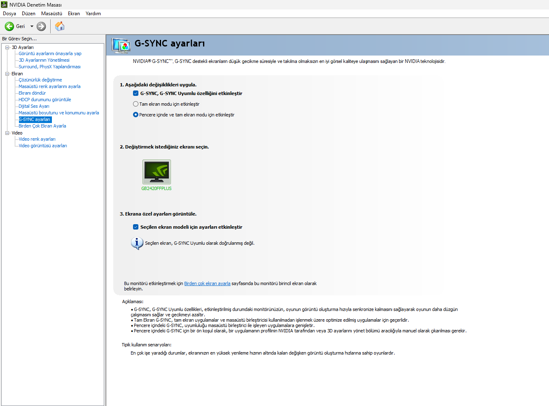Click the NVIDIA title bar app icon

tap(4, 5)
